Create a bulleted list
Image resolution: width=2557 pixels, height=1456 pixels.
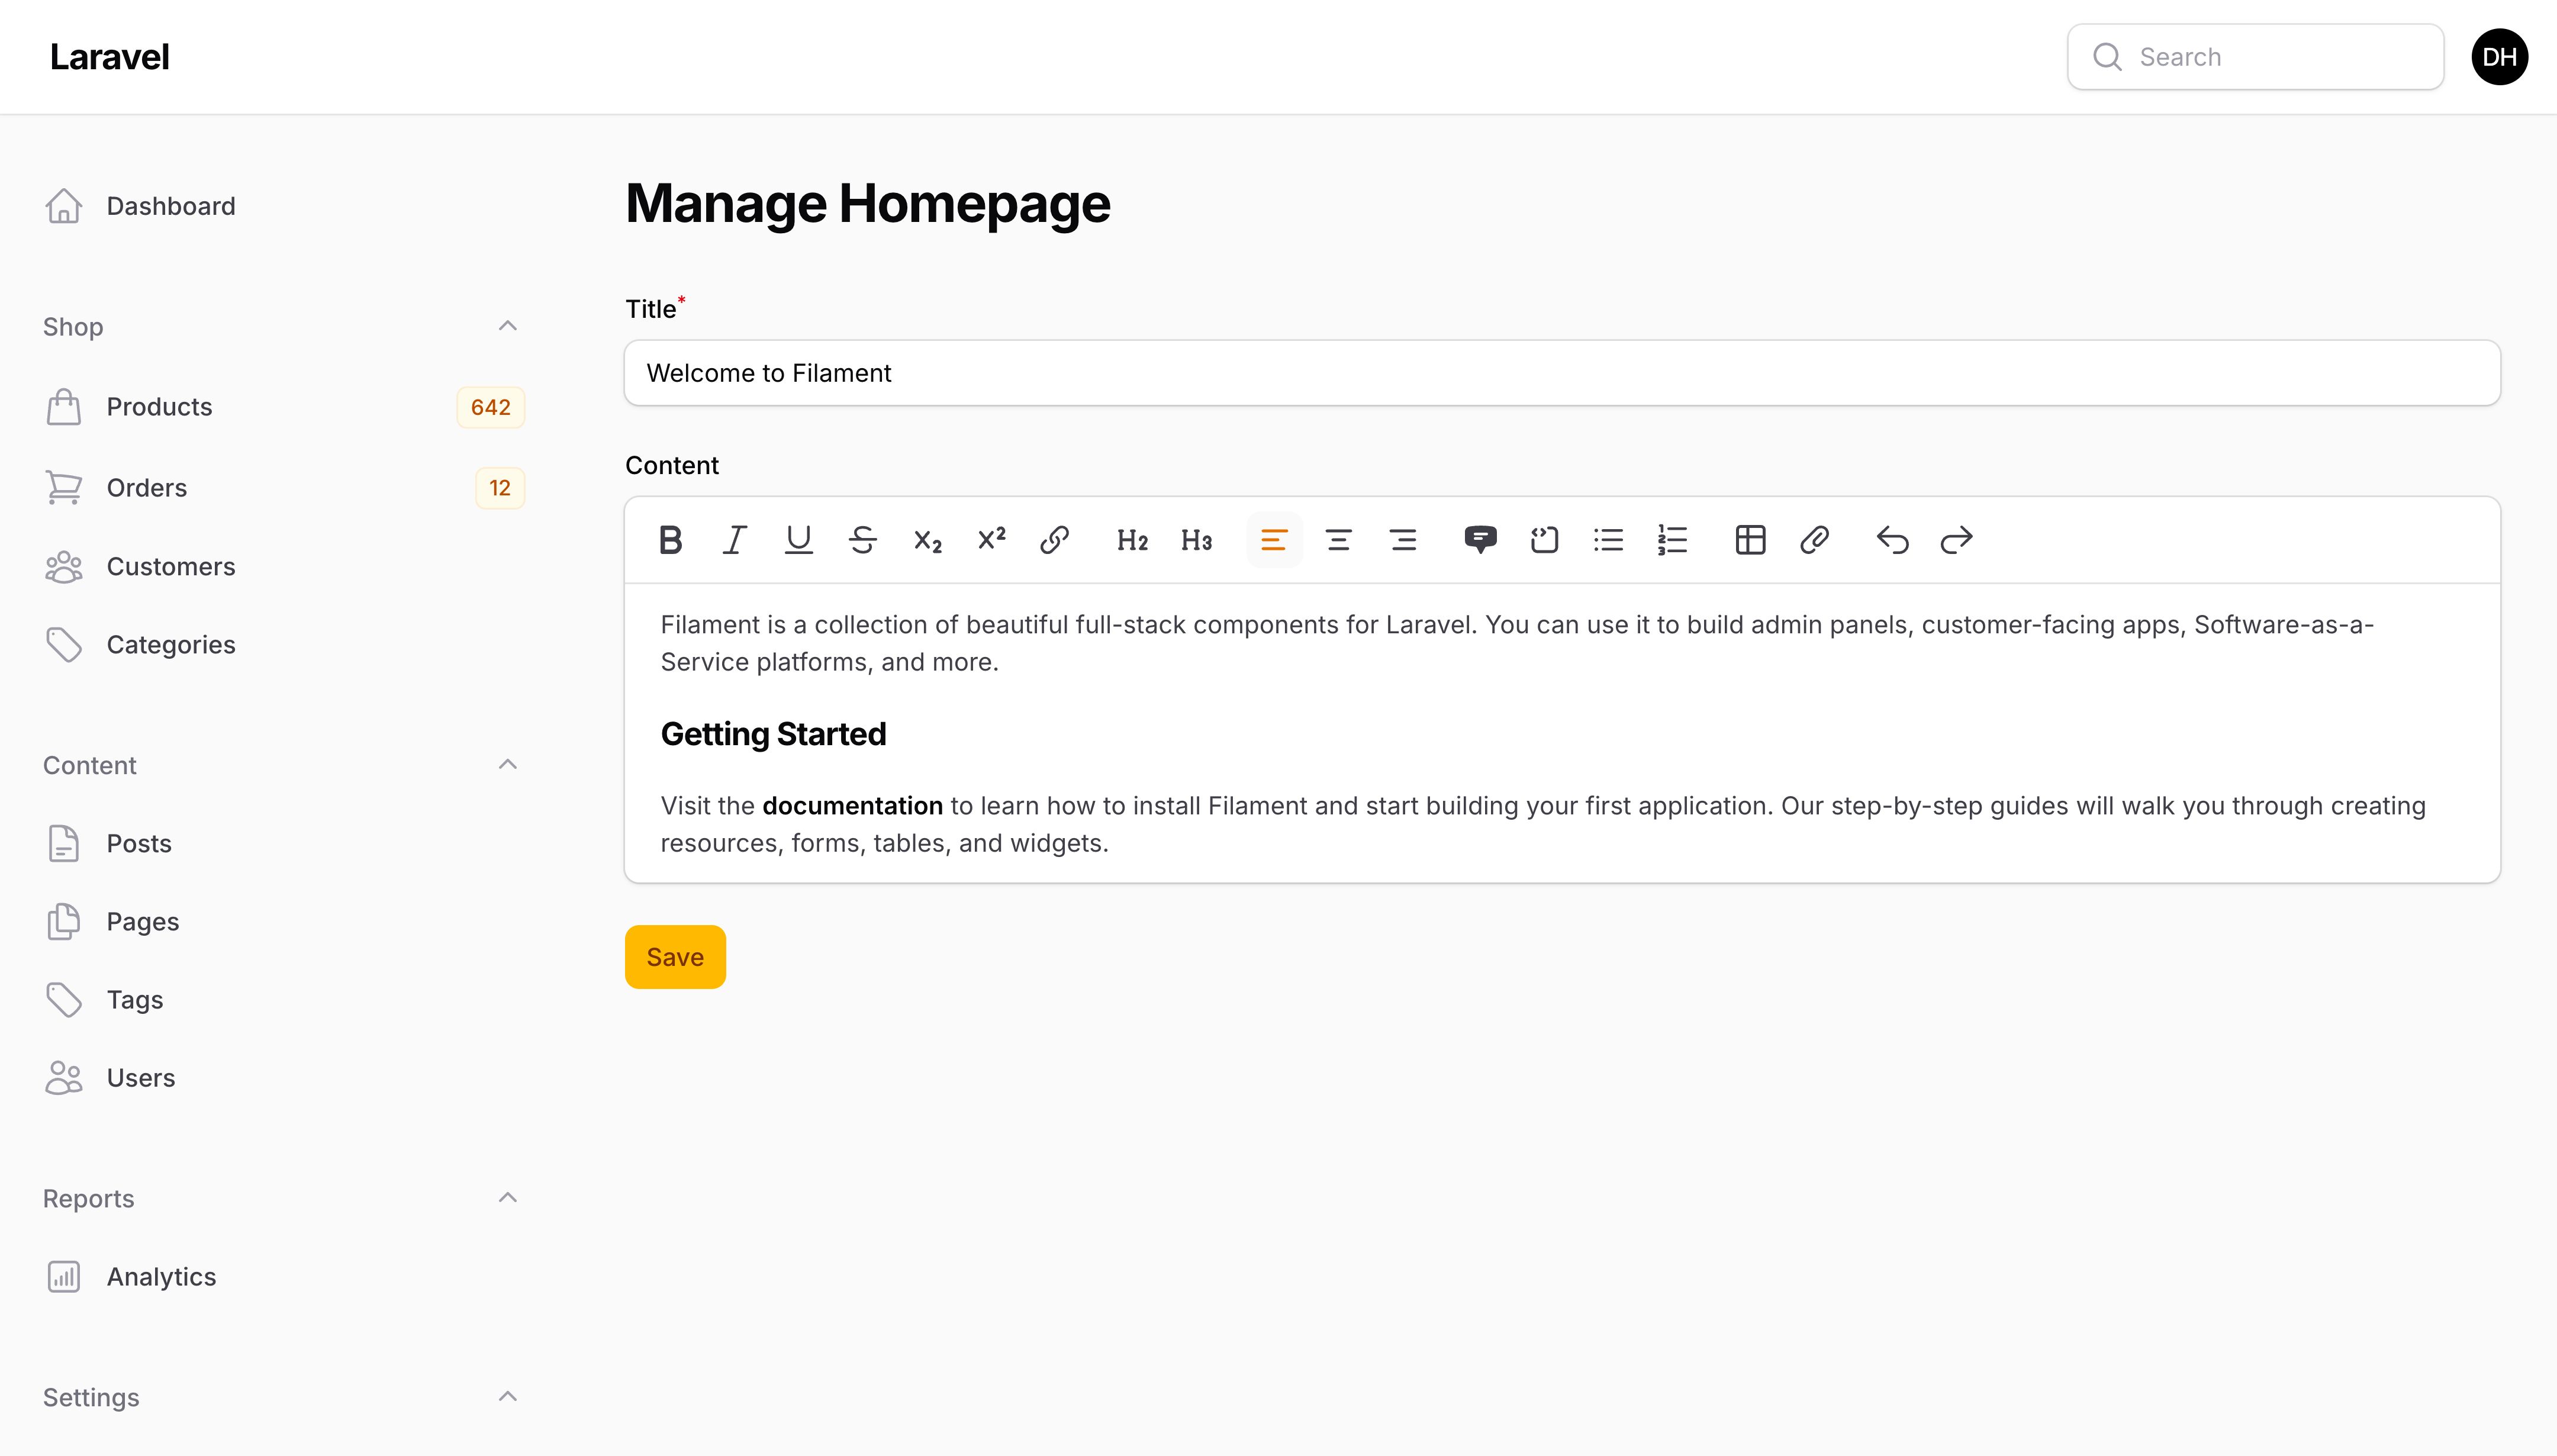[1608, 540]
